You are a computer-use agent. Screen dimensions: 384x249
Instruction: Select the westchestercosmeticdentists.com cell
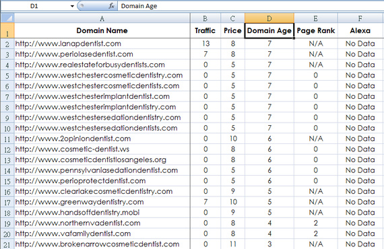102,86
